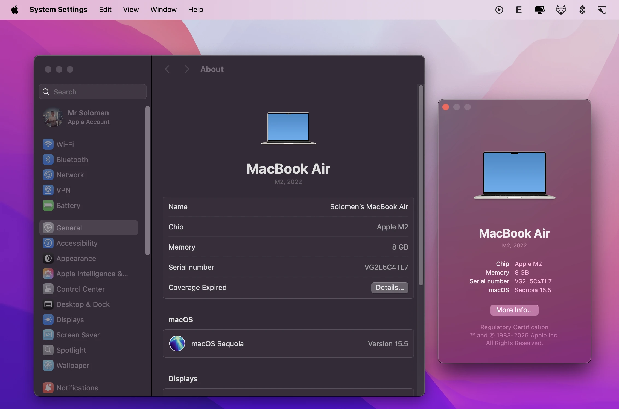
Task: Go forward with the right chevron
Action: 187,69
